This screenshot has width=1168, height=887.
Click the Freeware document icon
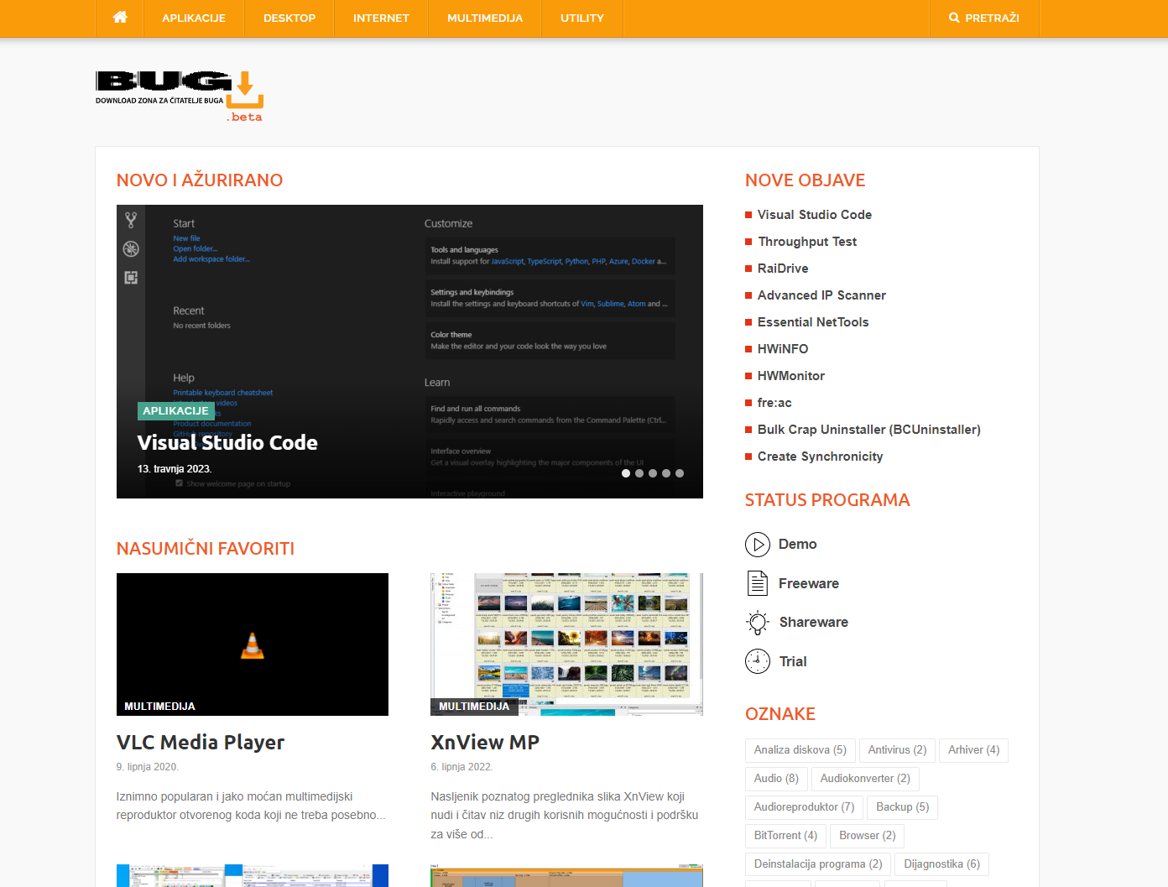758,583
